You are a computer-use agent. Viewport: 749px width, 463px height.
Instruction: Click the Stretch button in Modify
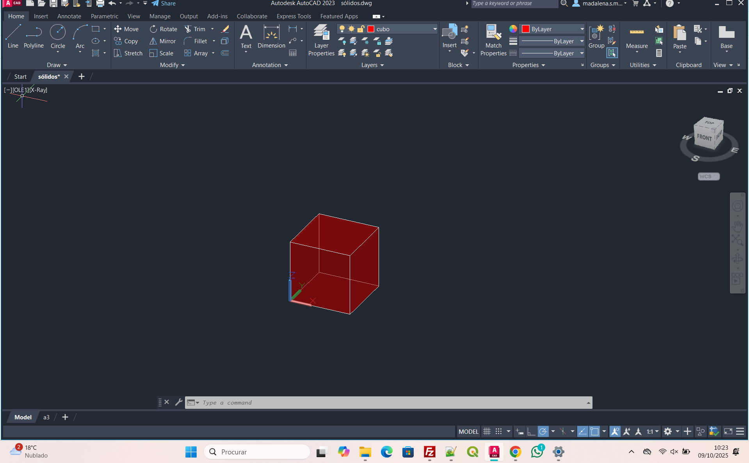128,53
